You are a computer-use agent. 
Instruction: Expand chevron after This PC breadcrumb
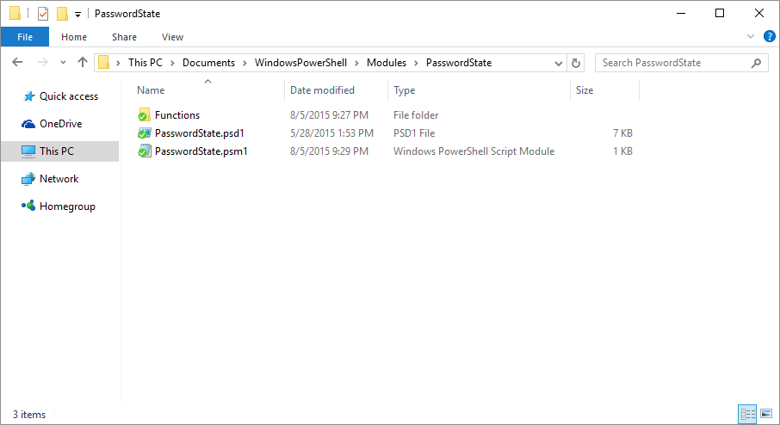(x=172, y=63)
